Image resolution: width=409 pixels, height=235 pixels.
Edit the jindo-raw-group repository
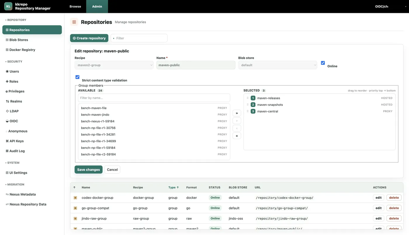pos(379,218)
